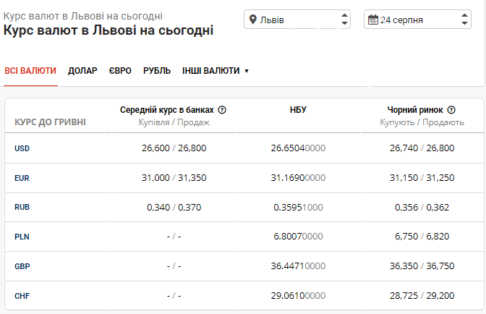Select the ВСІ ВАЛЮТИ tab
This screenshot has height=314, width=486.
[x=30, y=71]
